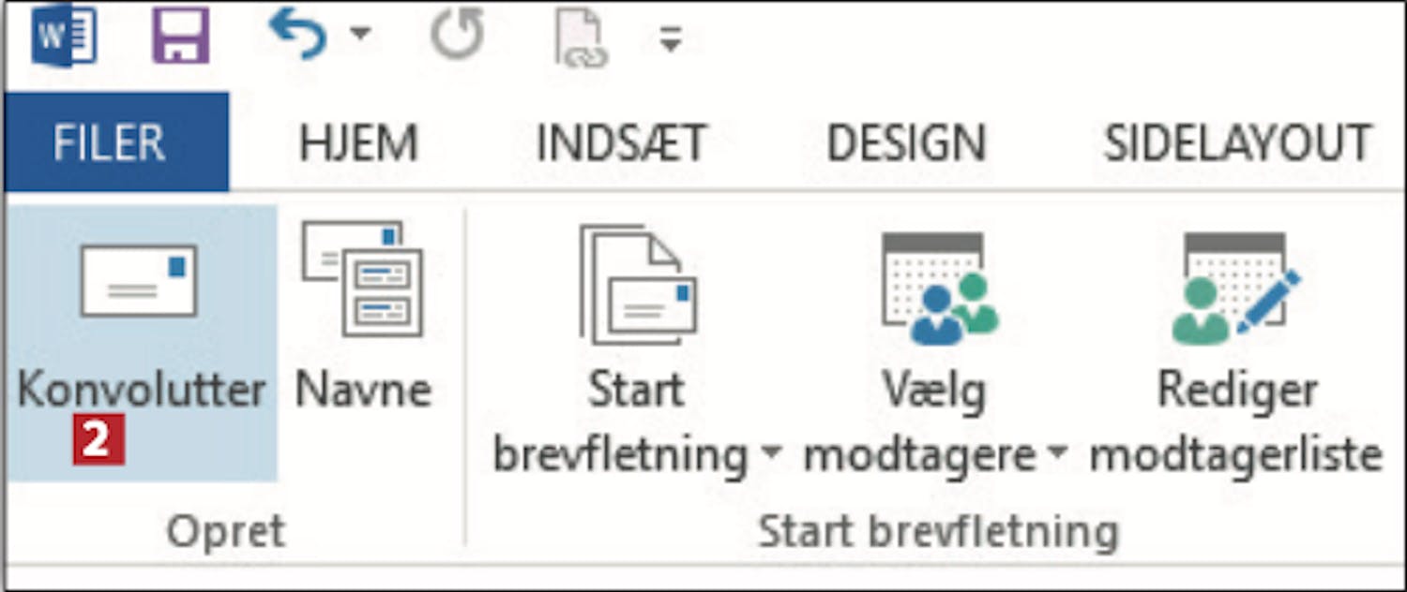The width and height of the screenshot is (1407, 592).
Task: Click the Navne labels icon
Action: point(363,278)
